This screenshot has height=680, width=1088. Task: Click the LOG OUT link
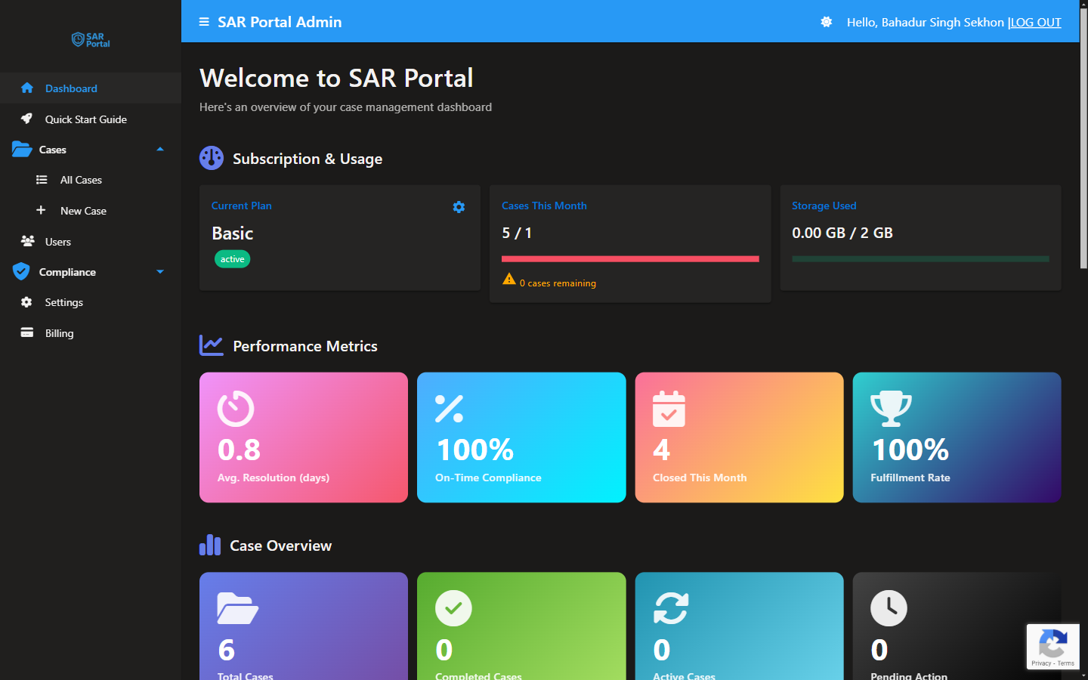coord(1036,22)
